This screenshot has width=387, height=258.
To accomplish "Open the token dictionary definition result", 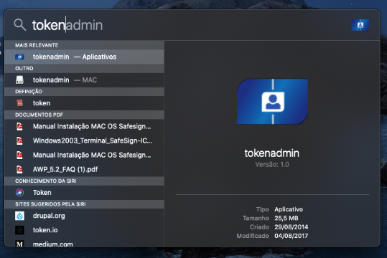I will (84, 103).
